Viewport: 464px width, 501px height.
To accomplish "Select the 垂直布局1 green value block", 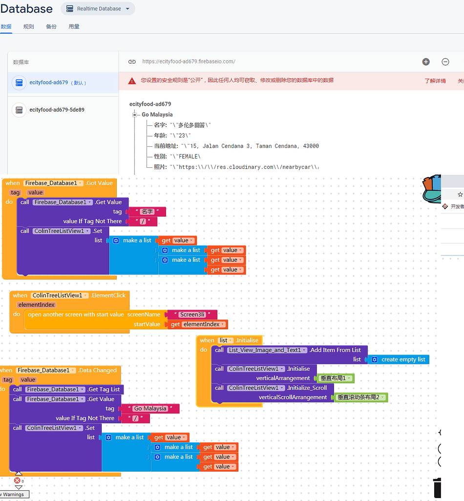I will [x=335, y=378].
